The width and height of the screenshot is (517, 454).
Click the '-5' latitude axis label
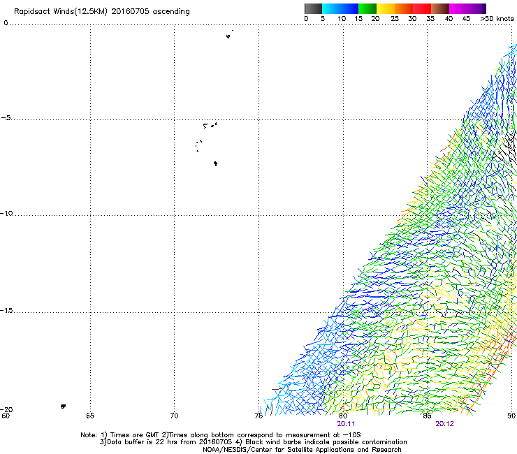(x=6, y=118)
